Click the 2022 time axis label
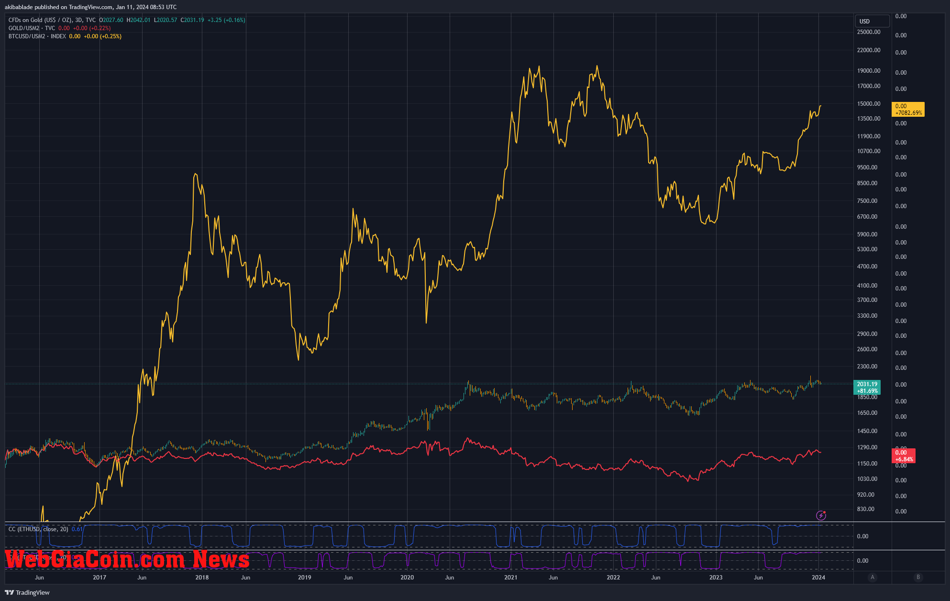The image size is (950, 601). (x=613, y=578)
